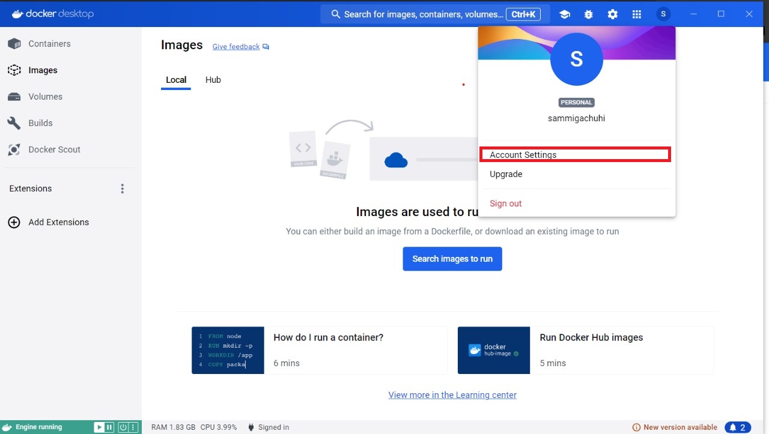Open the apps grid icon
The height and width of the screenshot is (434, 769).
[x=637, y=14]
